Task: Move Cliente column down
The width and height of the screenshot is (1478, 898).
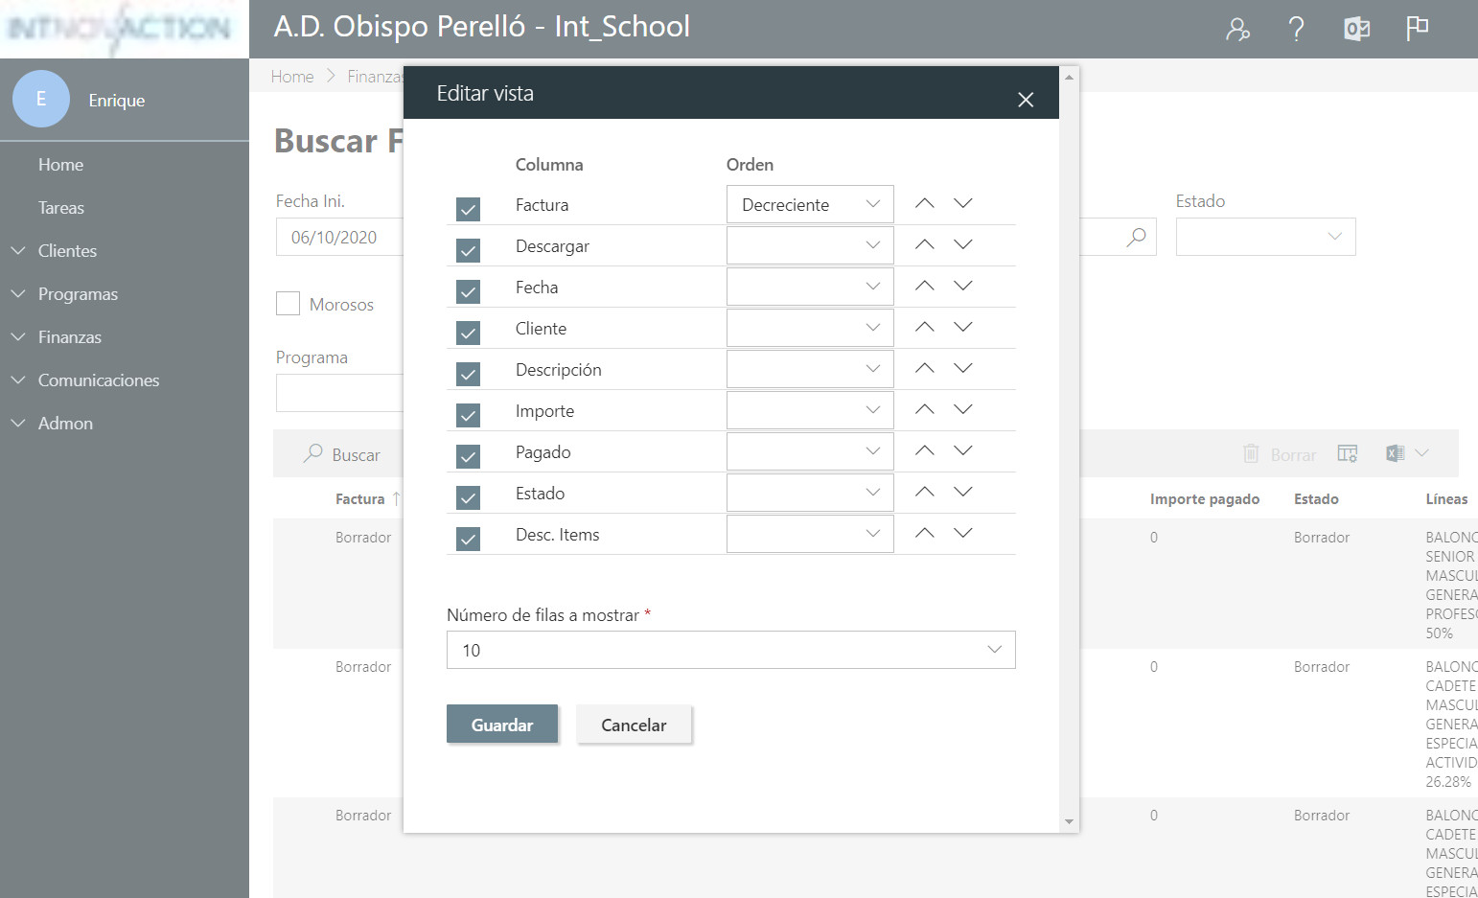Action: click(963, 327)
